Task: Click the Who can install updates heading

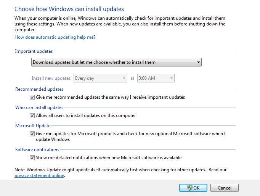Action: 39,107
